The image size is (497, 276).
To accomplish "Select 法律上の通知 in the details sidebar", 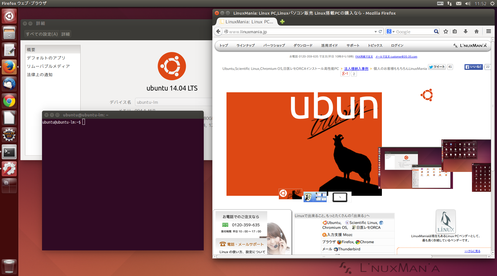I will point(53,74).
